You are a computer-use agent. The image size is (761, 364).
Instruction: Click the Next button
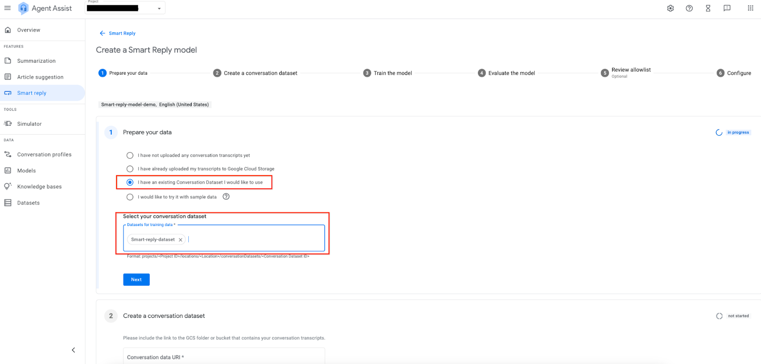(x=136, y=280)
